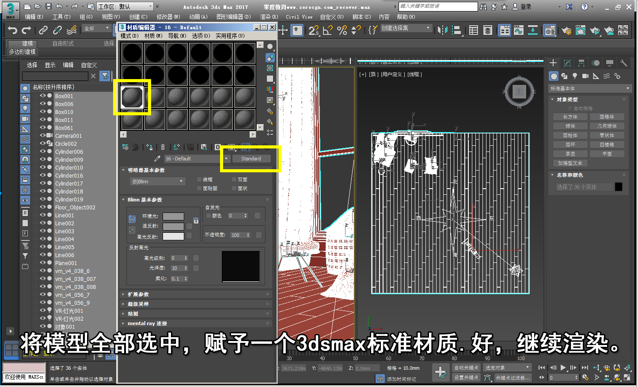Open the 工作区: 默认 workspace dropdown
The image size is (638, 387).
[x=125, y=7]
